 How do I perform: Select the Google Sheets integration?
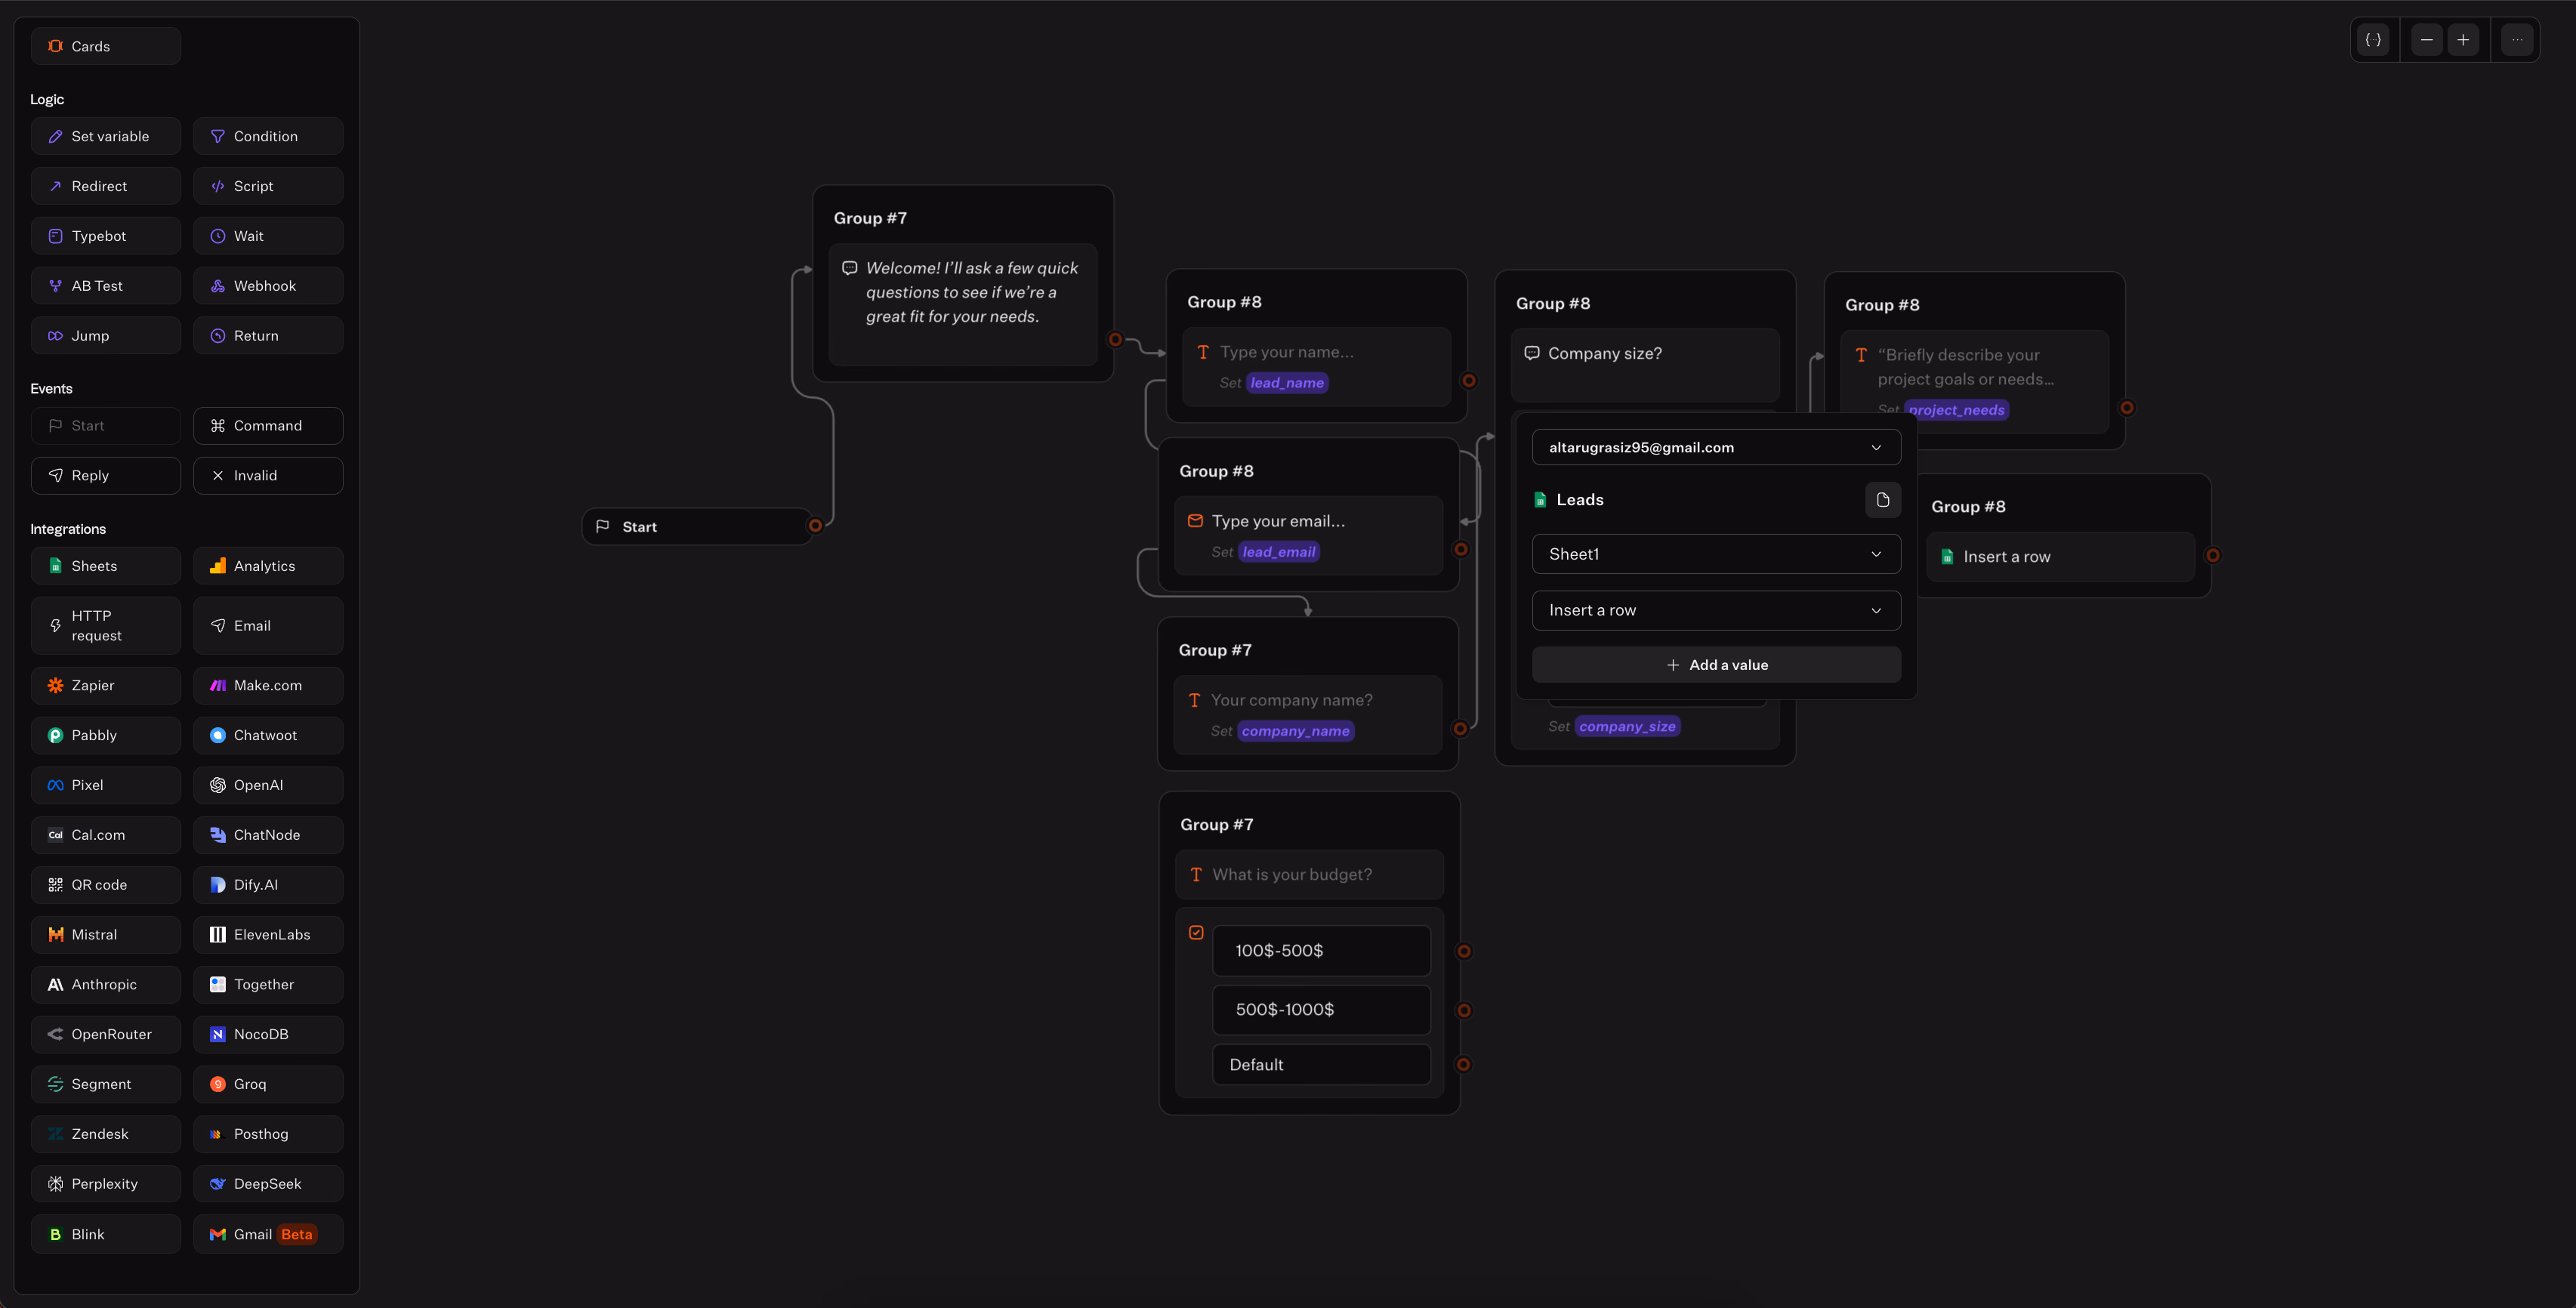pyautogui.click(x=105, y=565)
